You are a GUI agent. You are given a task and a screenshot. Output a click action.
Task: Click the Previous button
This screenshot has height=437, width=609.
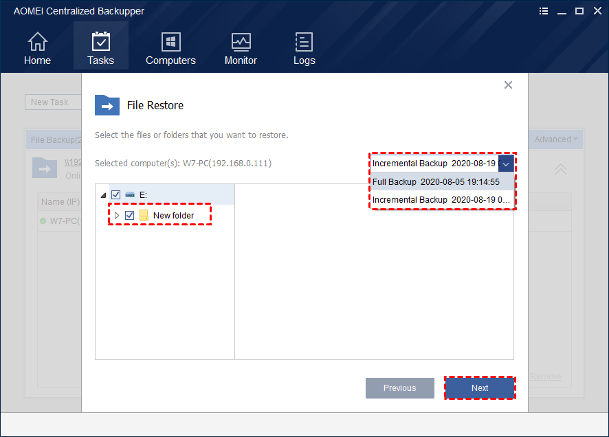point(399,388)
